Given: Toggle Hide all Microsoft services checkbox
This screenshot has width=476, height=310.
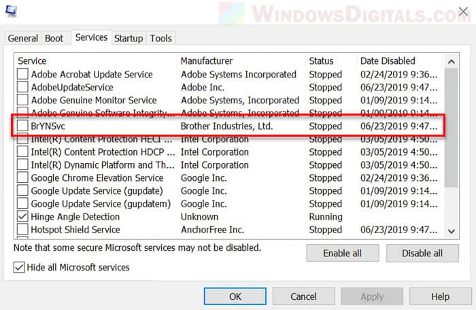Looking at the screenshot, I should [x=20, y=267].
